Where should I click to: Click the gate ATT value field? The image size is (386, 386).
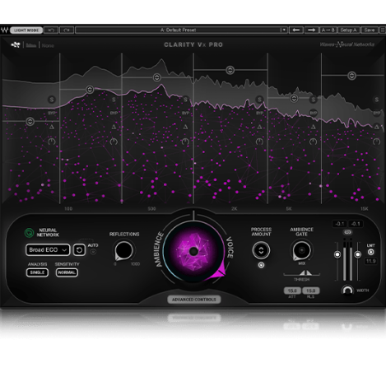[x=292, y=291]
